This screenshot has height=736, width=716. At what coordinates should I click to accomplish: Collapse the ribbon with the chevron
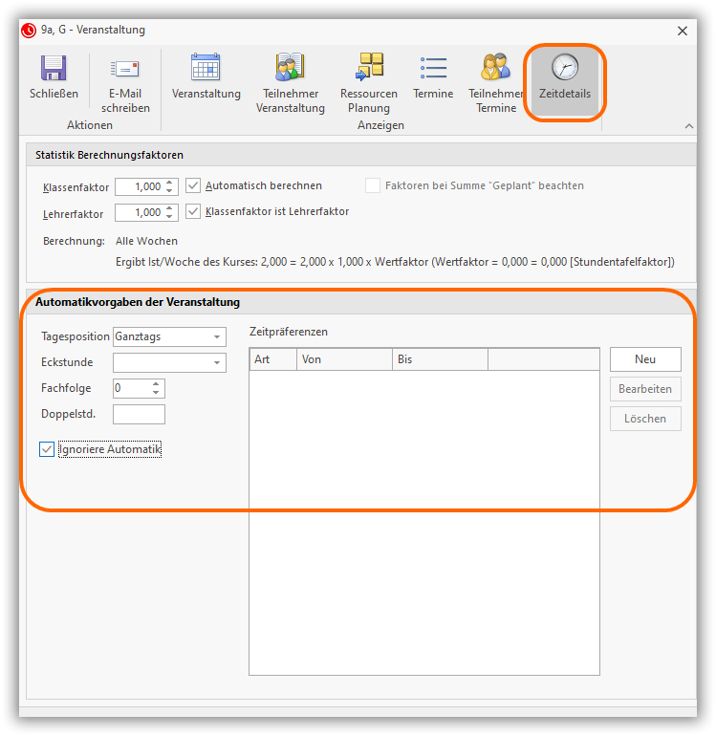click(688, 126)
